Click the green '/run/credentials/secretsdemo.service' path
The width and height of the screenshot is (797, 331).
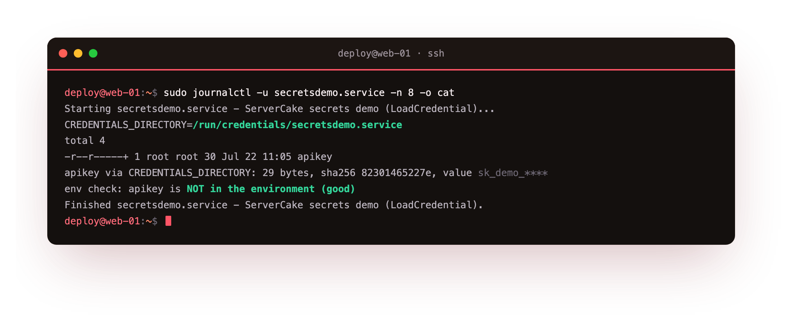(x=297, y=125)
